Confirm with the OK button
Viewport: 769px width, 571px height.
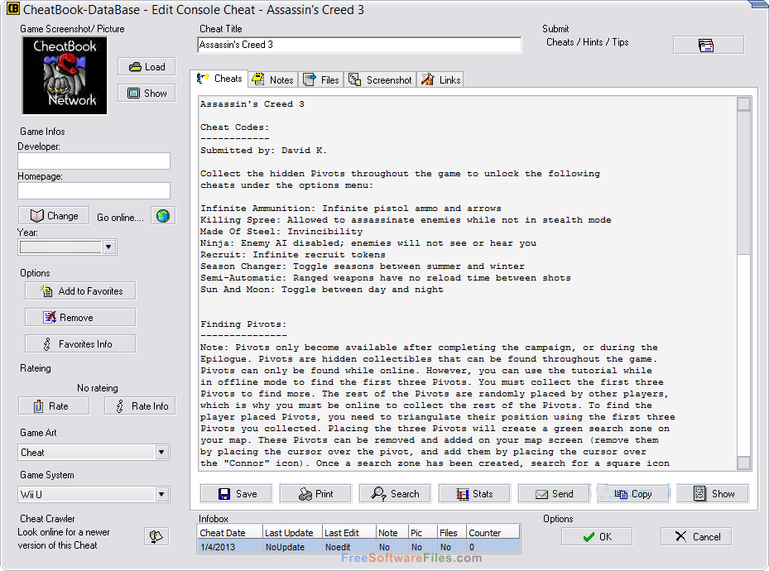tap(597, 537)
